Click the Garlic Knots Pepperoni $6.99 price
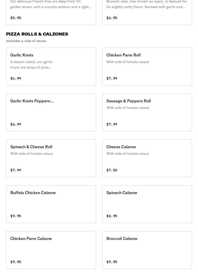Viewport: 198px width, 274px height. [x=16, y=124]
